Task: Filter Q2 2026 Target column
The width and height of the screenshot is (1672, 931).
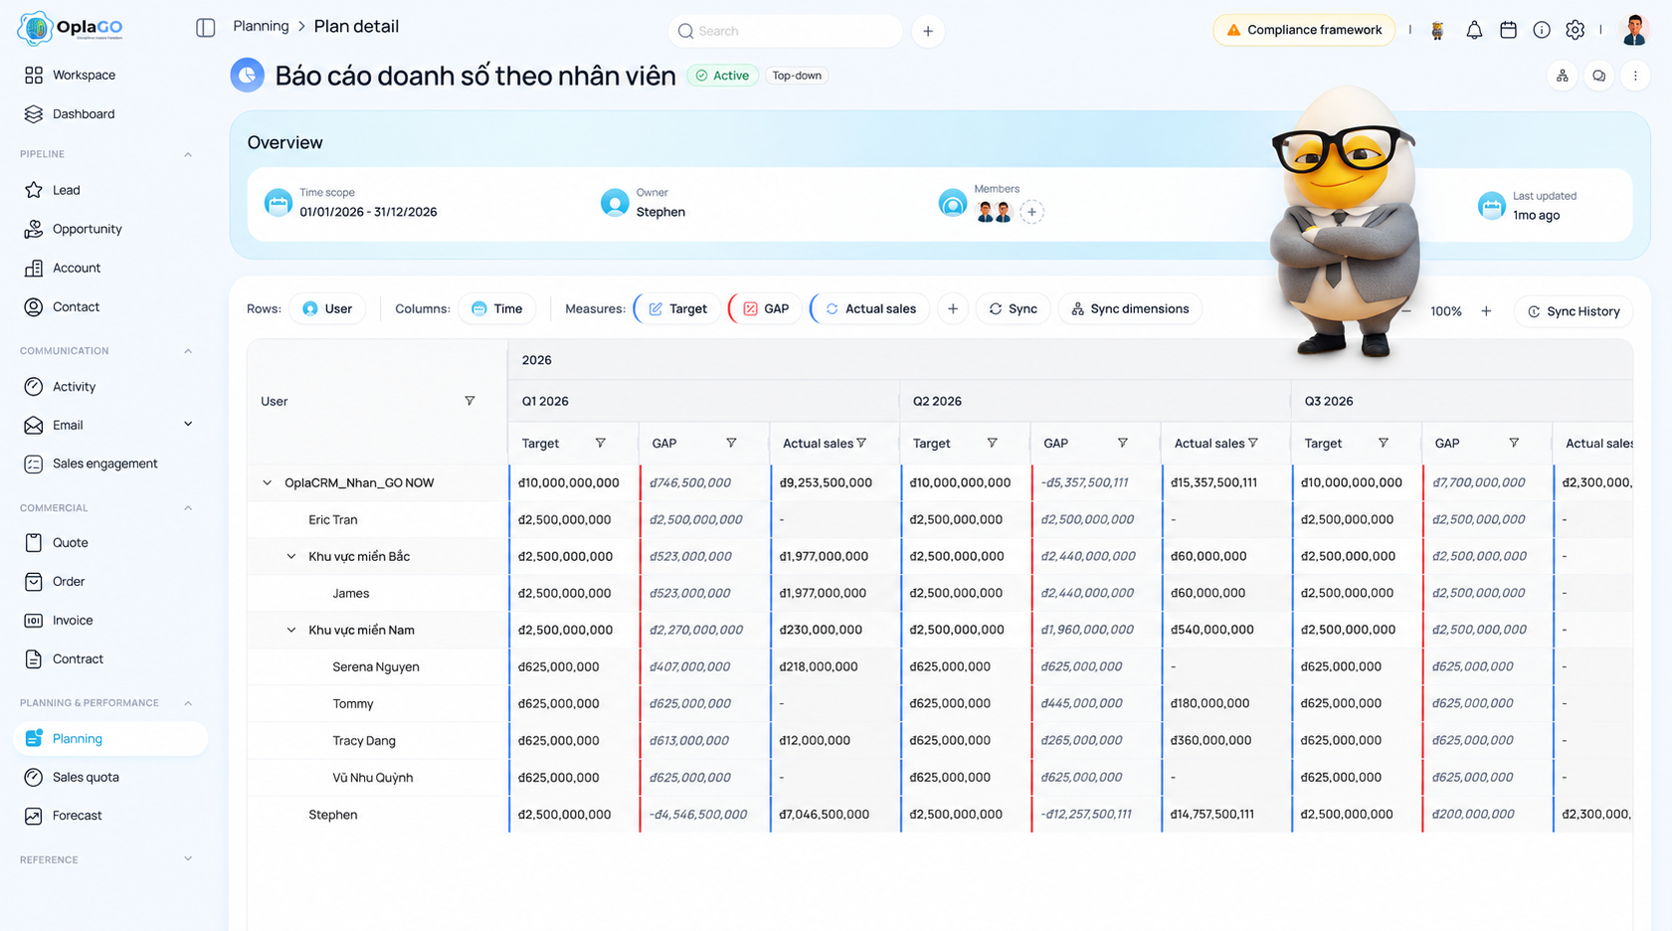Action: (x=992, y=443)
